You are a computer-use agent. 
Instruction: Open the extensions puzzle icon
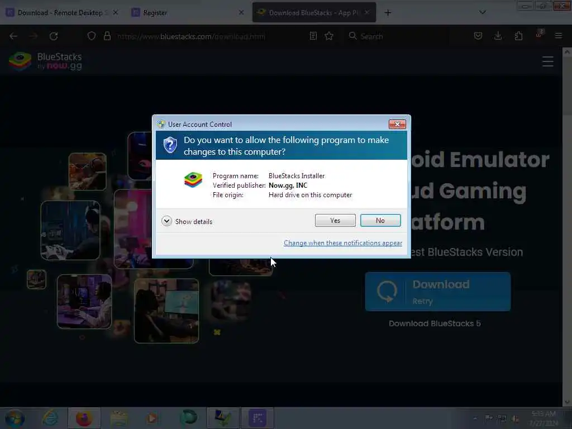point(518,36)
